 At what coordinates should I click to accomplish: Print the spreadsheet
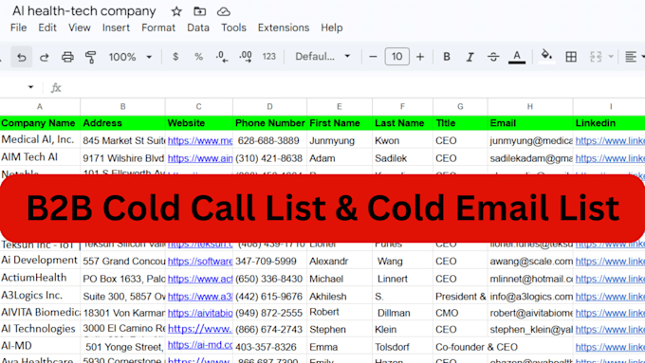[67, 57]
